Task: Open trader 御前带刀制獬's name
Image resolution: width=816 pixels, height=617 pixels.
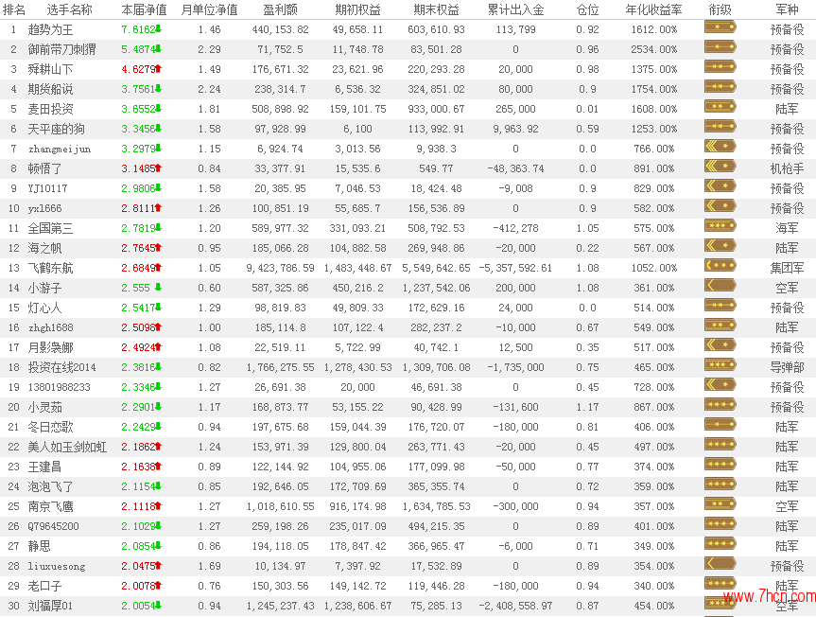Action: tap(61, 49)
